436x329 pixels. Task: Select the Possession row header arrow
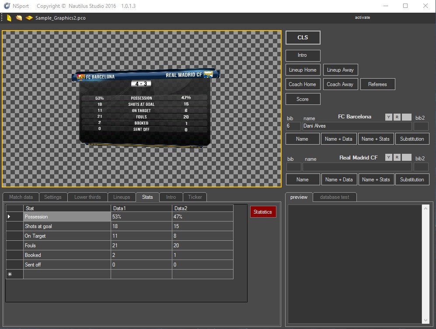pyautogui.click(x=9, y=217)
